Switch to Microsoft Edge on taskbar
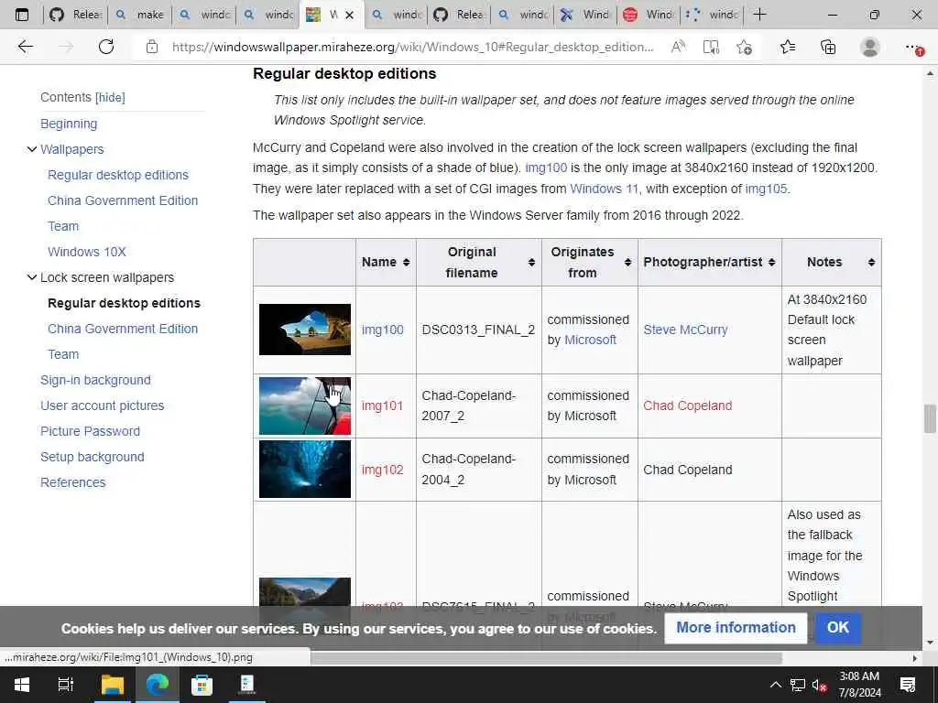938x703 pixels. point(157,685)
